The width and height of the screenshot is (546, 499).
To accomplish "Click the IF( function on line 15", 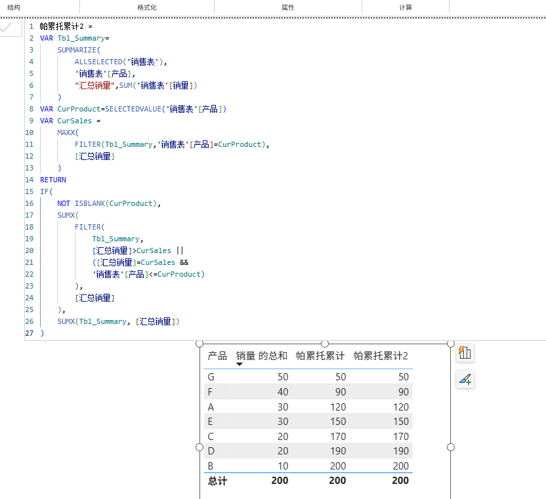I will point(46,191).
